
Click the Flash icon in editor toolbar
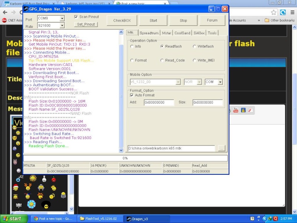tap(250, 110)
